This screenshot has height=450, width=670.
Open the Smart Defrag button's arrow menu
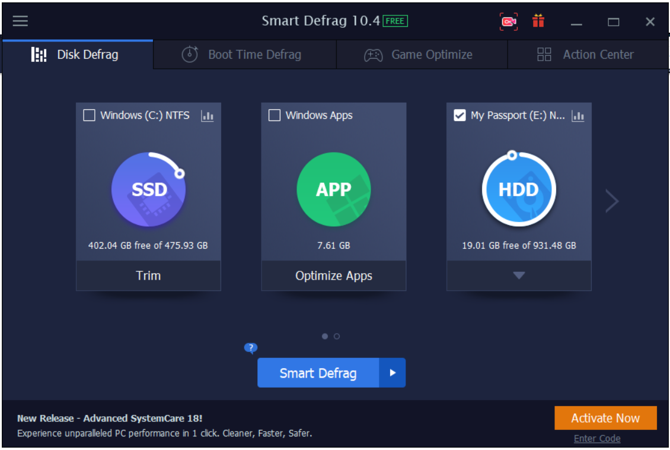[392, 373]
